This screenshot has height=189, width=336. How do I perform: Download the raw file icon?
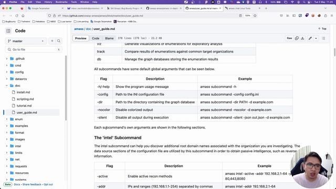tap(302, 38)
